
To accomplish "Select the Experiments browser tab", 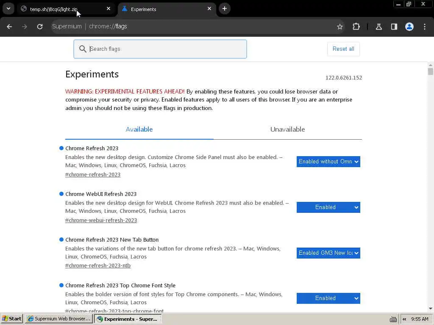I will click(x=167, y=9).
